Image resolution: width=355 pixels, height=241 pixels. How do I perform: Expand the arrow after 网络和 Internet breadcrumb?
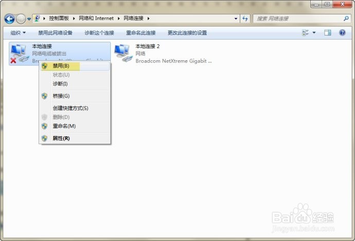tap(119, 19)
